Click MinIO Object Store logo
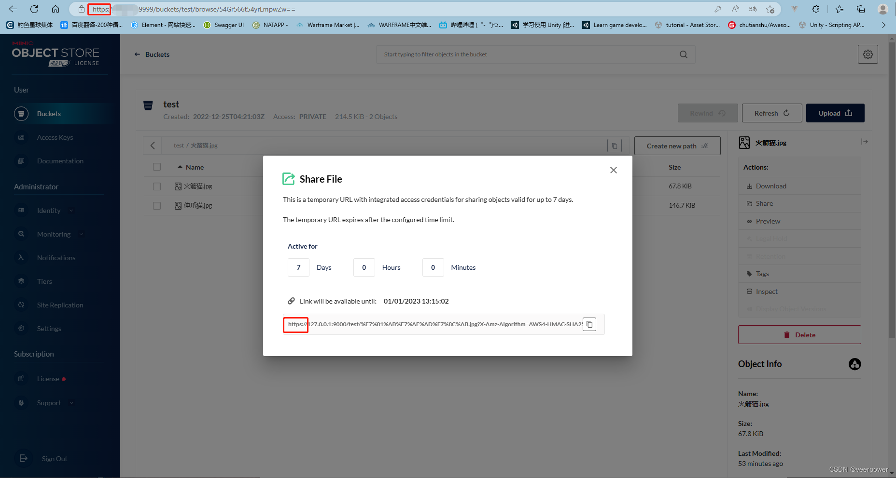 click(56, 53)
